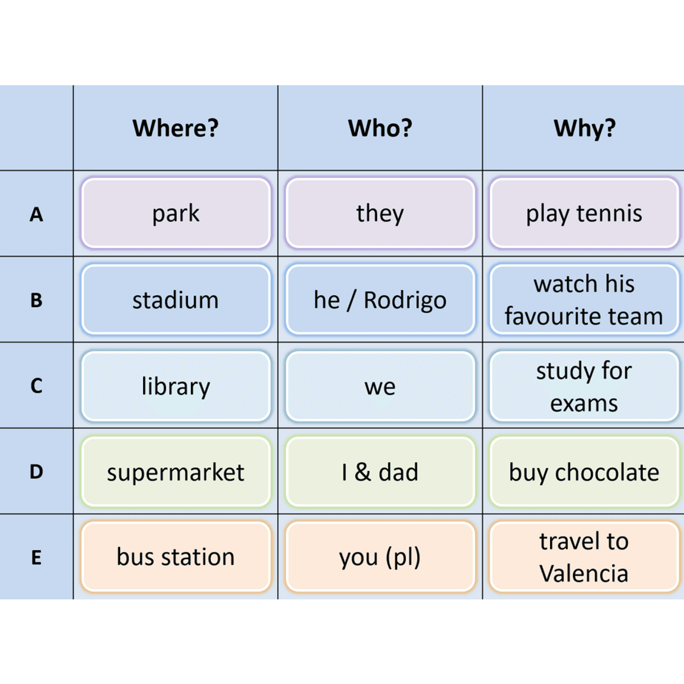Click the 'park' card in row A
This screenshot has height=684, width=684.
pyautogui.click(x=176, y=213)
